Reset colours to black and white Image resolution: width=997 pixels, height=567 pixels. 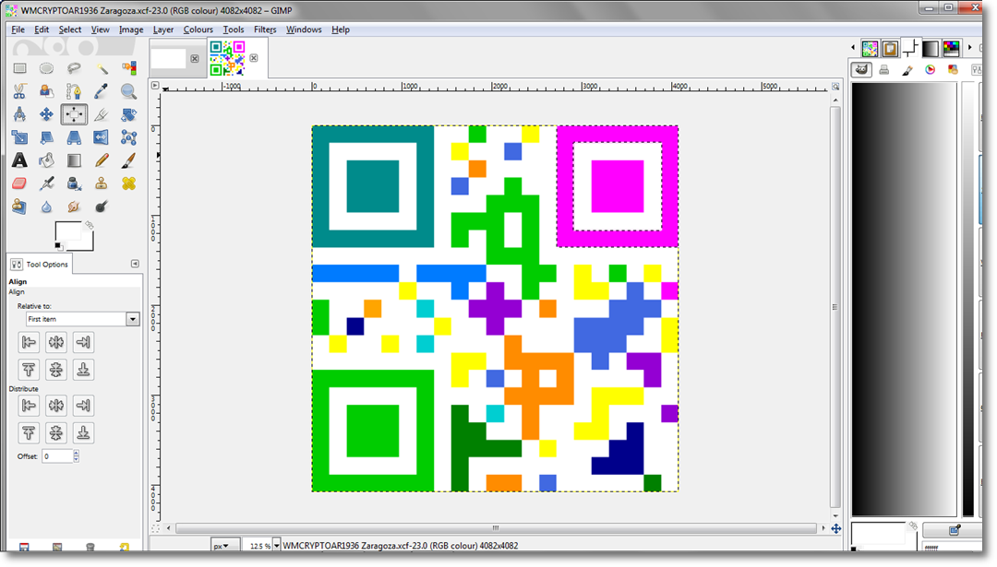[x=58, y=246]
